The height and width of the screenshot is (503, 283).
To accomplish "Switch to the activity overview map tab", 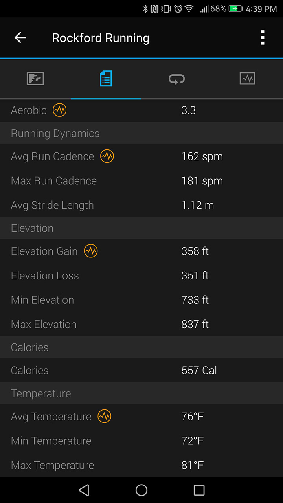I will coord(35,79).
